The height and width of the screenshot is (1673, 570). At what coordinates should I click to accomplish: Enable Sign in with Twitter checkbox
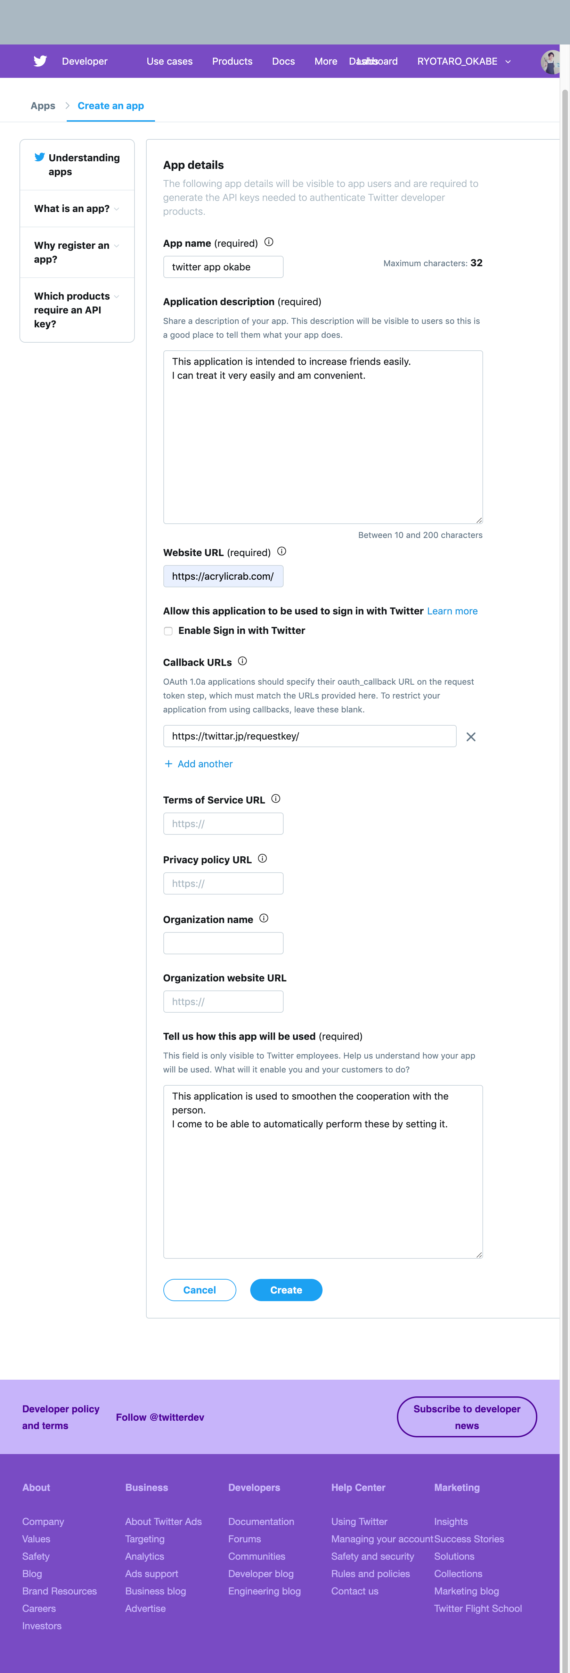click(168, 631)
